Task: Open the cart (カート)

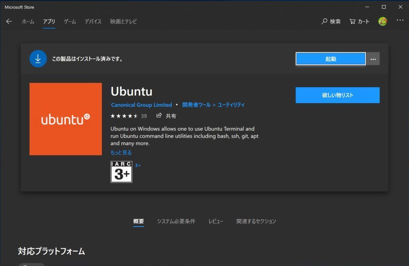Action: pos(359,22)
